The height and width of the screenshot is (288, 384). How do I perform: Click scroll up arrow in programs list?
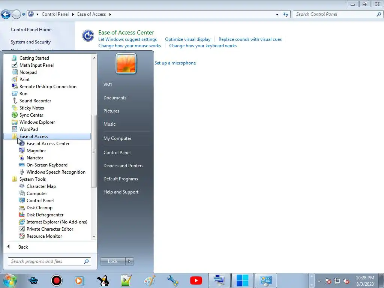pos(94,58)
